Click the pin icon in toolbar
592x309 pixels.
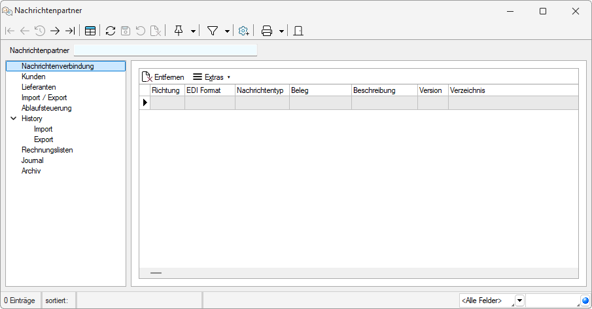pos(179,31)
